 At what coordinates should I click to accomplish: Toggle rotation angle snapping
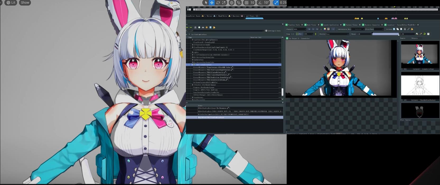260,3
